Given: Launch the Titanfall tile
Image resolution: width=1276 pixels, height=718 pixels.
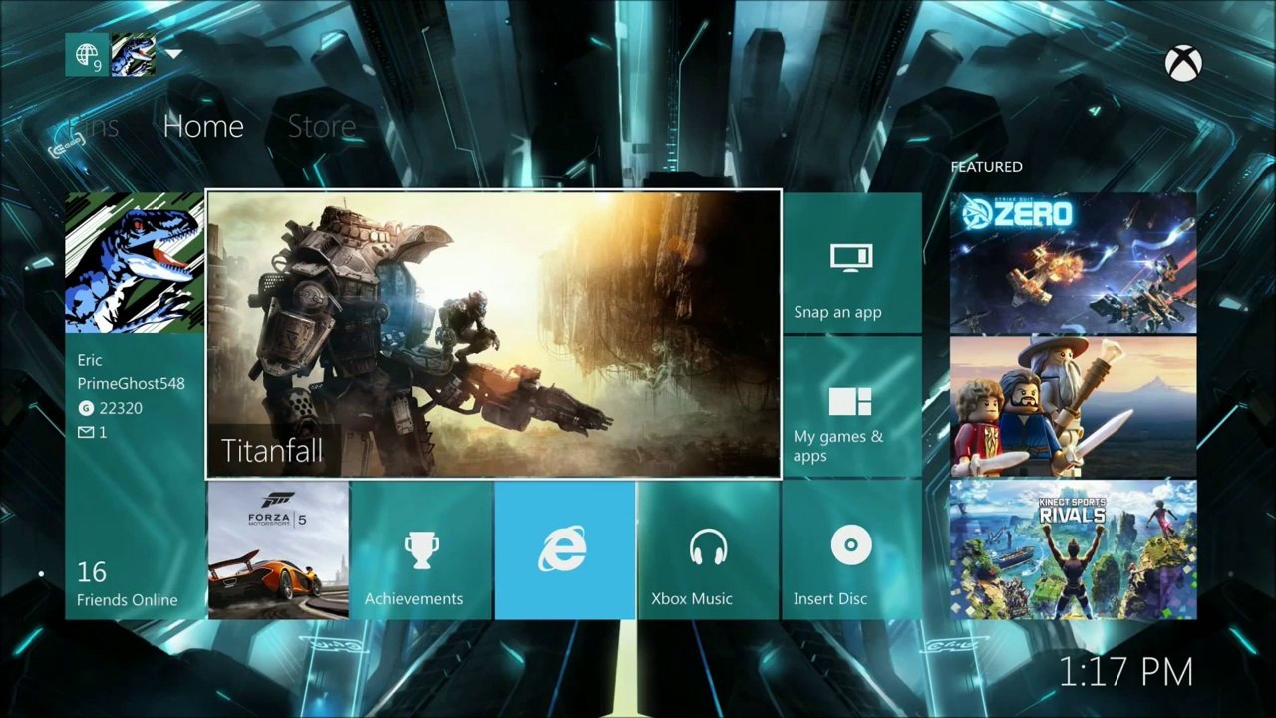Looking at the screenshot, I should [493, 334].
